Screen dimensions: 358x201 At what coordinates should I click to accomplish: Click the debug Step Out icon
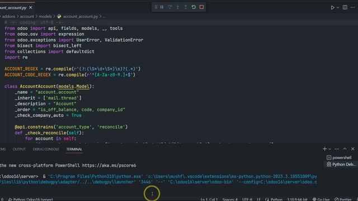coord(186,7)
